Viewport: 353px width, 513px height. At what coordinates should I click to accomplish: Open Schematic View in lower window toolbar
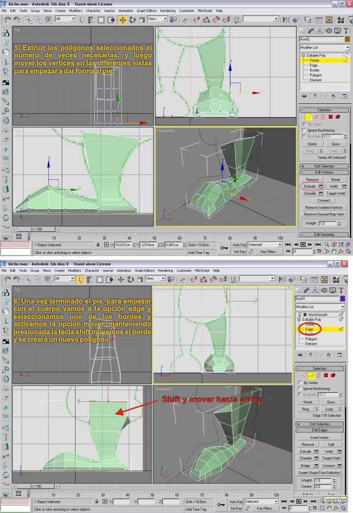324,280
